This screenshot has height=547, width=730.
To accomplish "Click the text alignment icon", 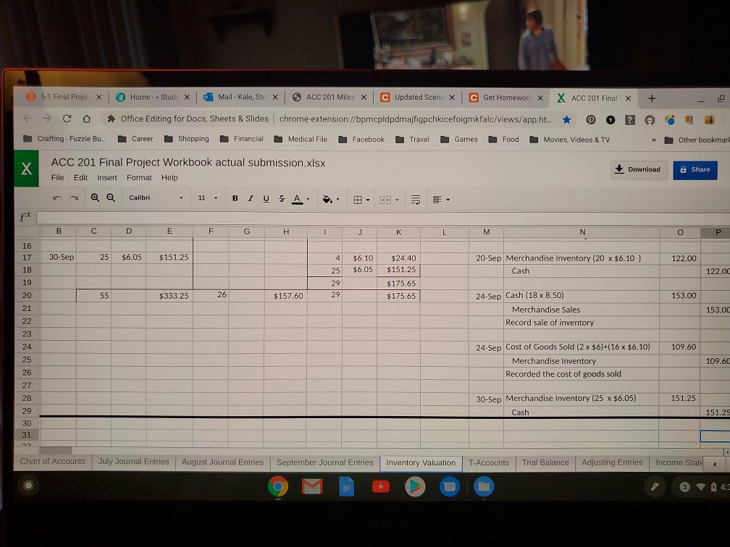I will point(437,200).
